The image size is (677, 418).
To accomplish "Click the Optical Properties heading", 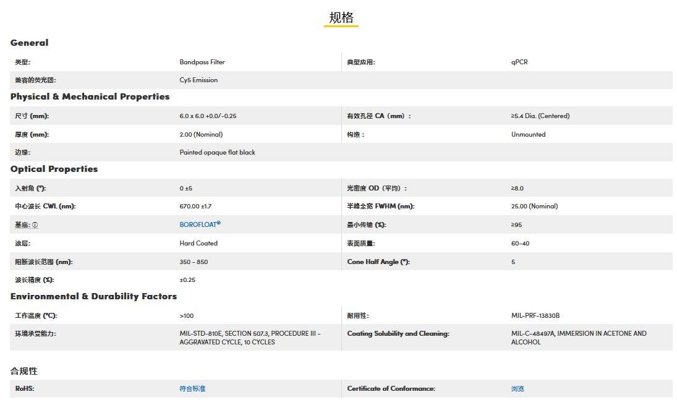I will pyautogui.click(x=54, y=169).
